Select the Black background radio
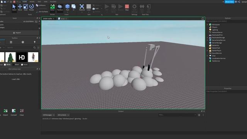Screen dimensions: 247x139 (14, 64)
